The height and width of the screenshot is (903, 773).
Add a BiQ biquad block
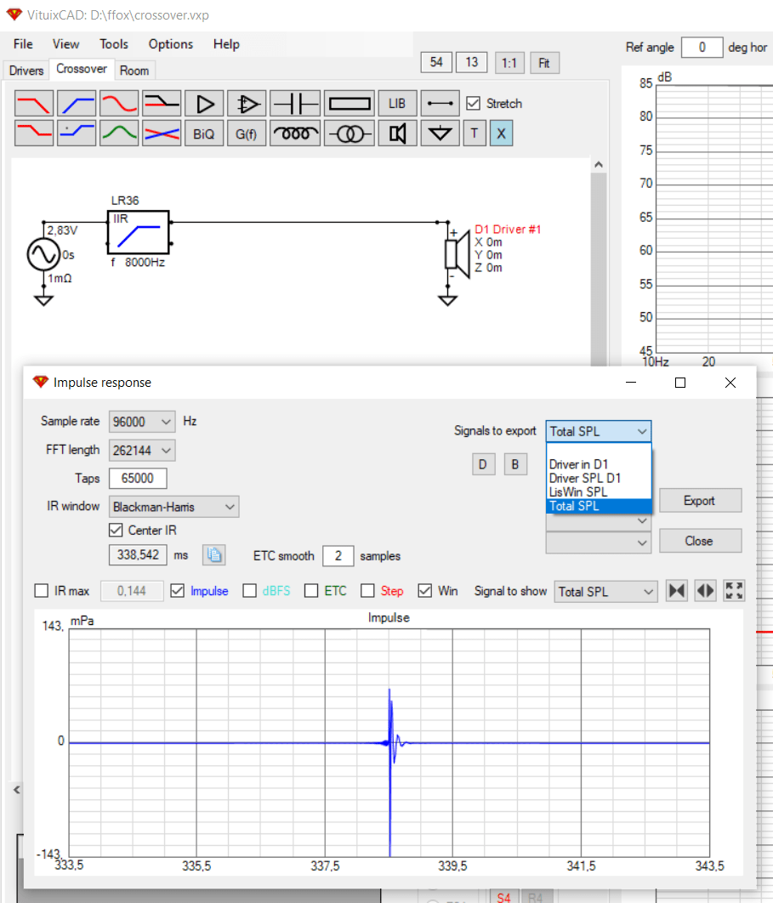tap(204, 133)
